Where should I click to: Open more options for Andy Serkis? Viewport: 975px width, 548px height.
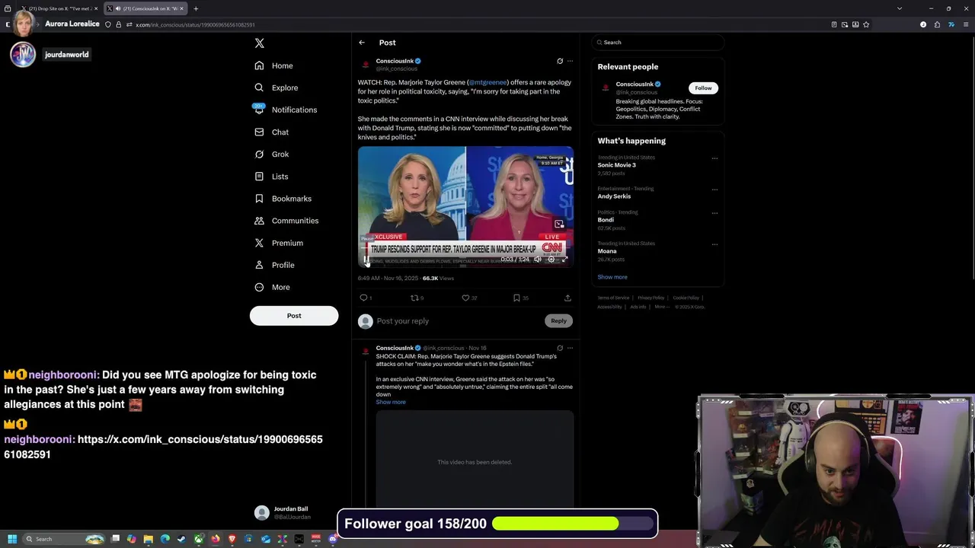click(x=714, y=190)
